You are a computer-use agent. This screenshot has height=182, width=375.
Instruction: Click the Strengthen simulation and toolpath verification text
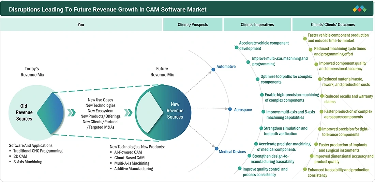[x=285, y=131]
